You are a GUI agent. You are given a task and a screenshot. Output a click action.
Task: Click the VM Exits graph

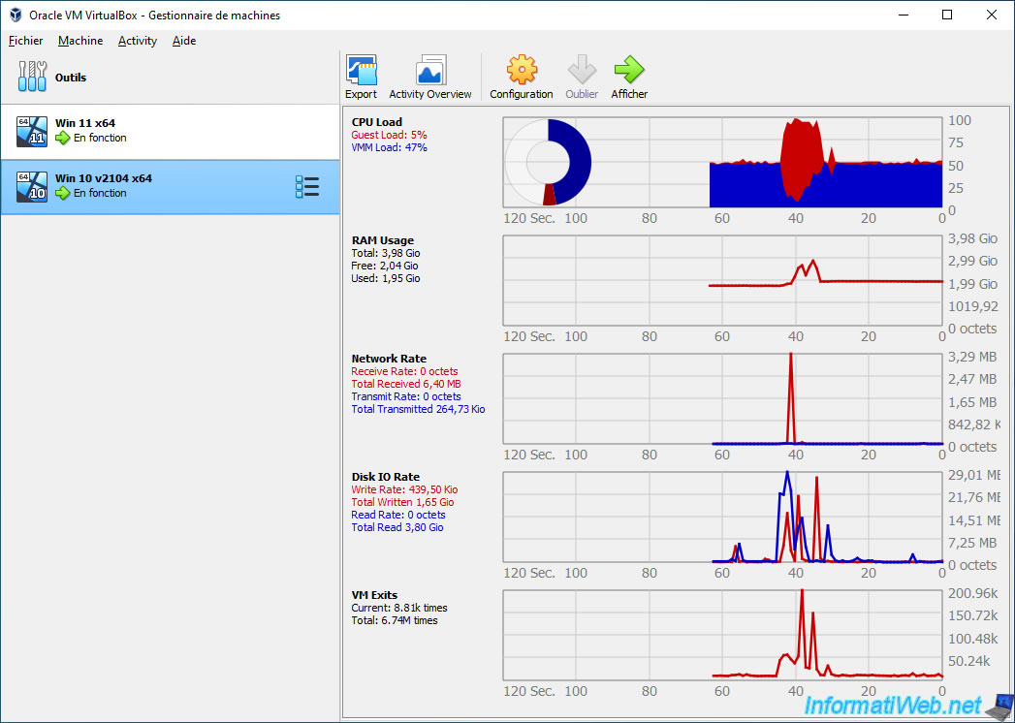click(x=722, y=636)
